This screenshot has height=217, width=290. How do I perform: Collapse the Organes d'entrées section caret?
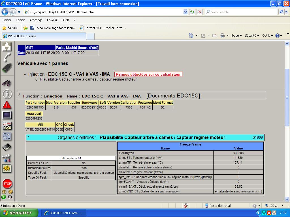28,137
